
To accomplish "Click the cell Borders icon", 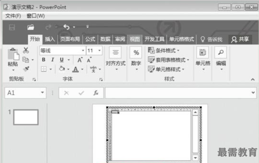I will [44, 69].
